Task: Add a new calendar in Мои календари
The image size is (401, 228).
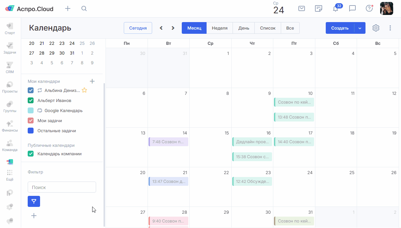Action: pos(92,81)
